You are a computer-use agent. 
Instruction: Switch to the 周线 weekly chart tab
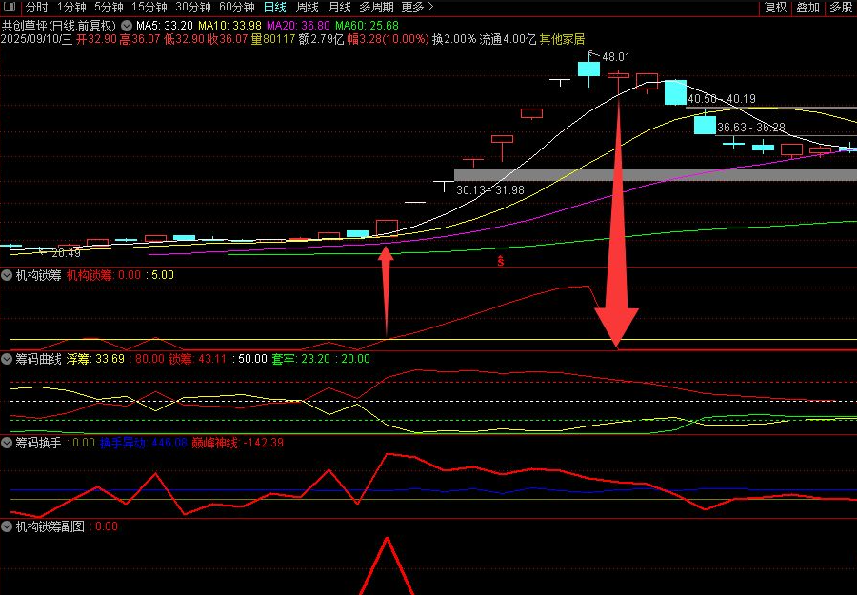pos(307,7)
